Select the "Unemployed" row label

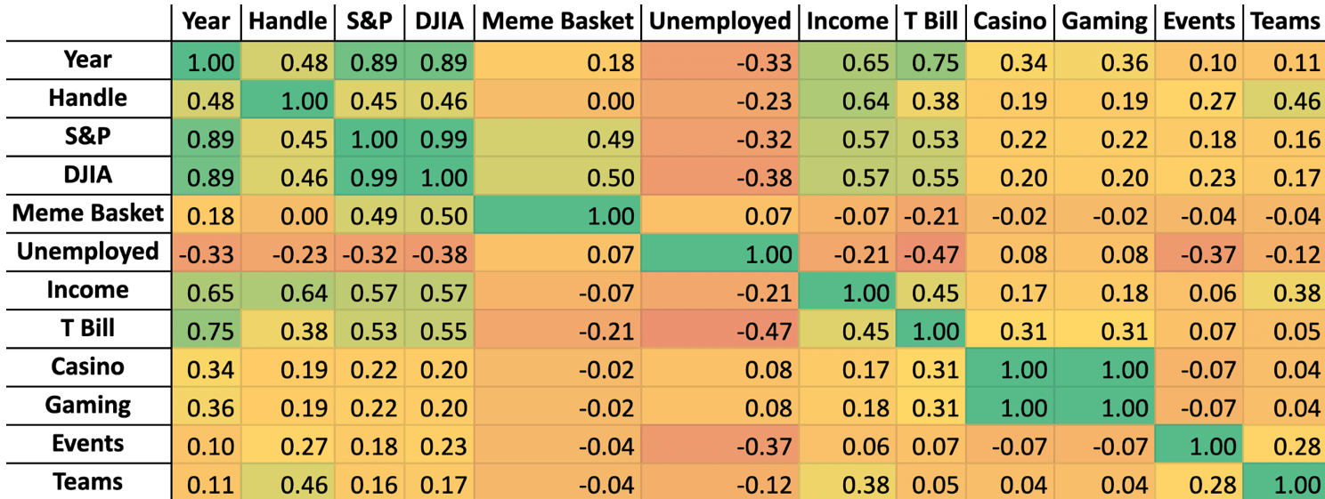[x=87, y=252]
